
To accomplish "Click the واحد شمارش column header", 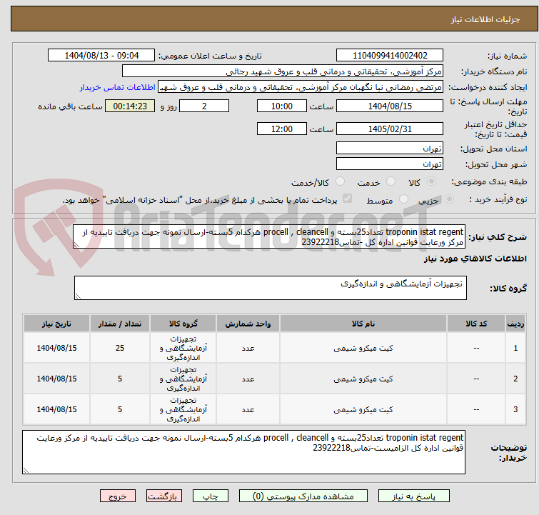I will [x=248, y=324].
